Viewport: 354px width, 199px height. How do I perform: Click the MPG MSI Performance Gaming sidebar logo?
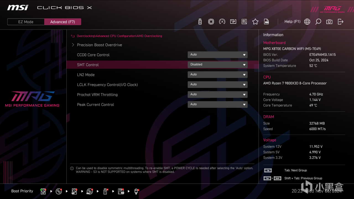[x=32, y=99]
